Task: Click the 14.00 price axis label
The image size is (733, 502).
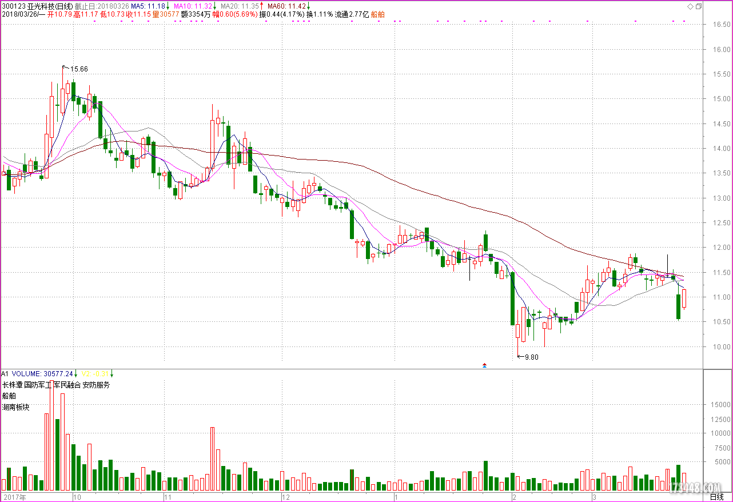Action: (721, 149)
